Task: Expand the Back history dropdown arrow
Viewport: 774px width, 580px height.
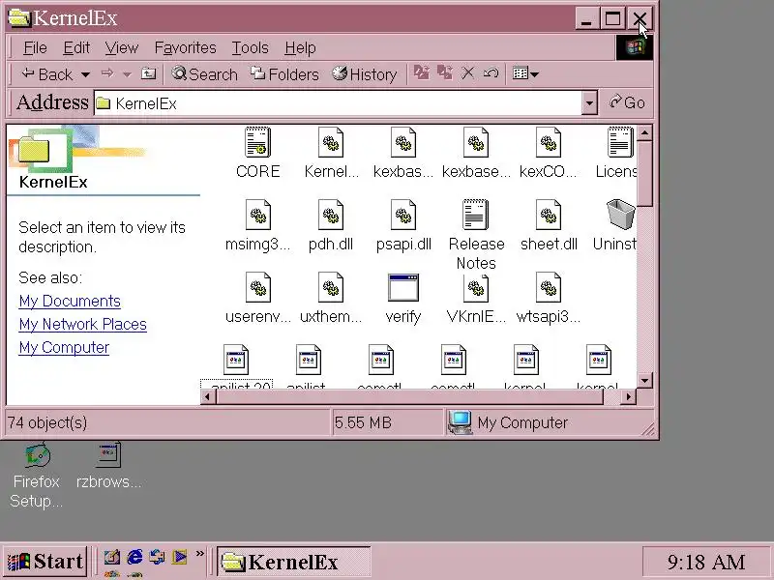Action: click(x=86, y=75)
